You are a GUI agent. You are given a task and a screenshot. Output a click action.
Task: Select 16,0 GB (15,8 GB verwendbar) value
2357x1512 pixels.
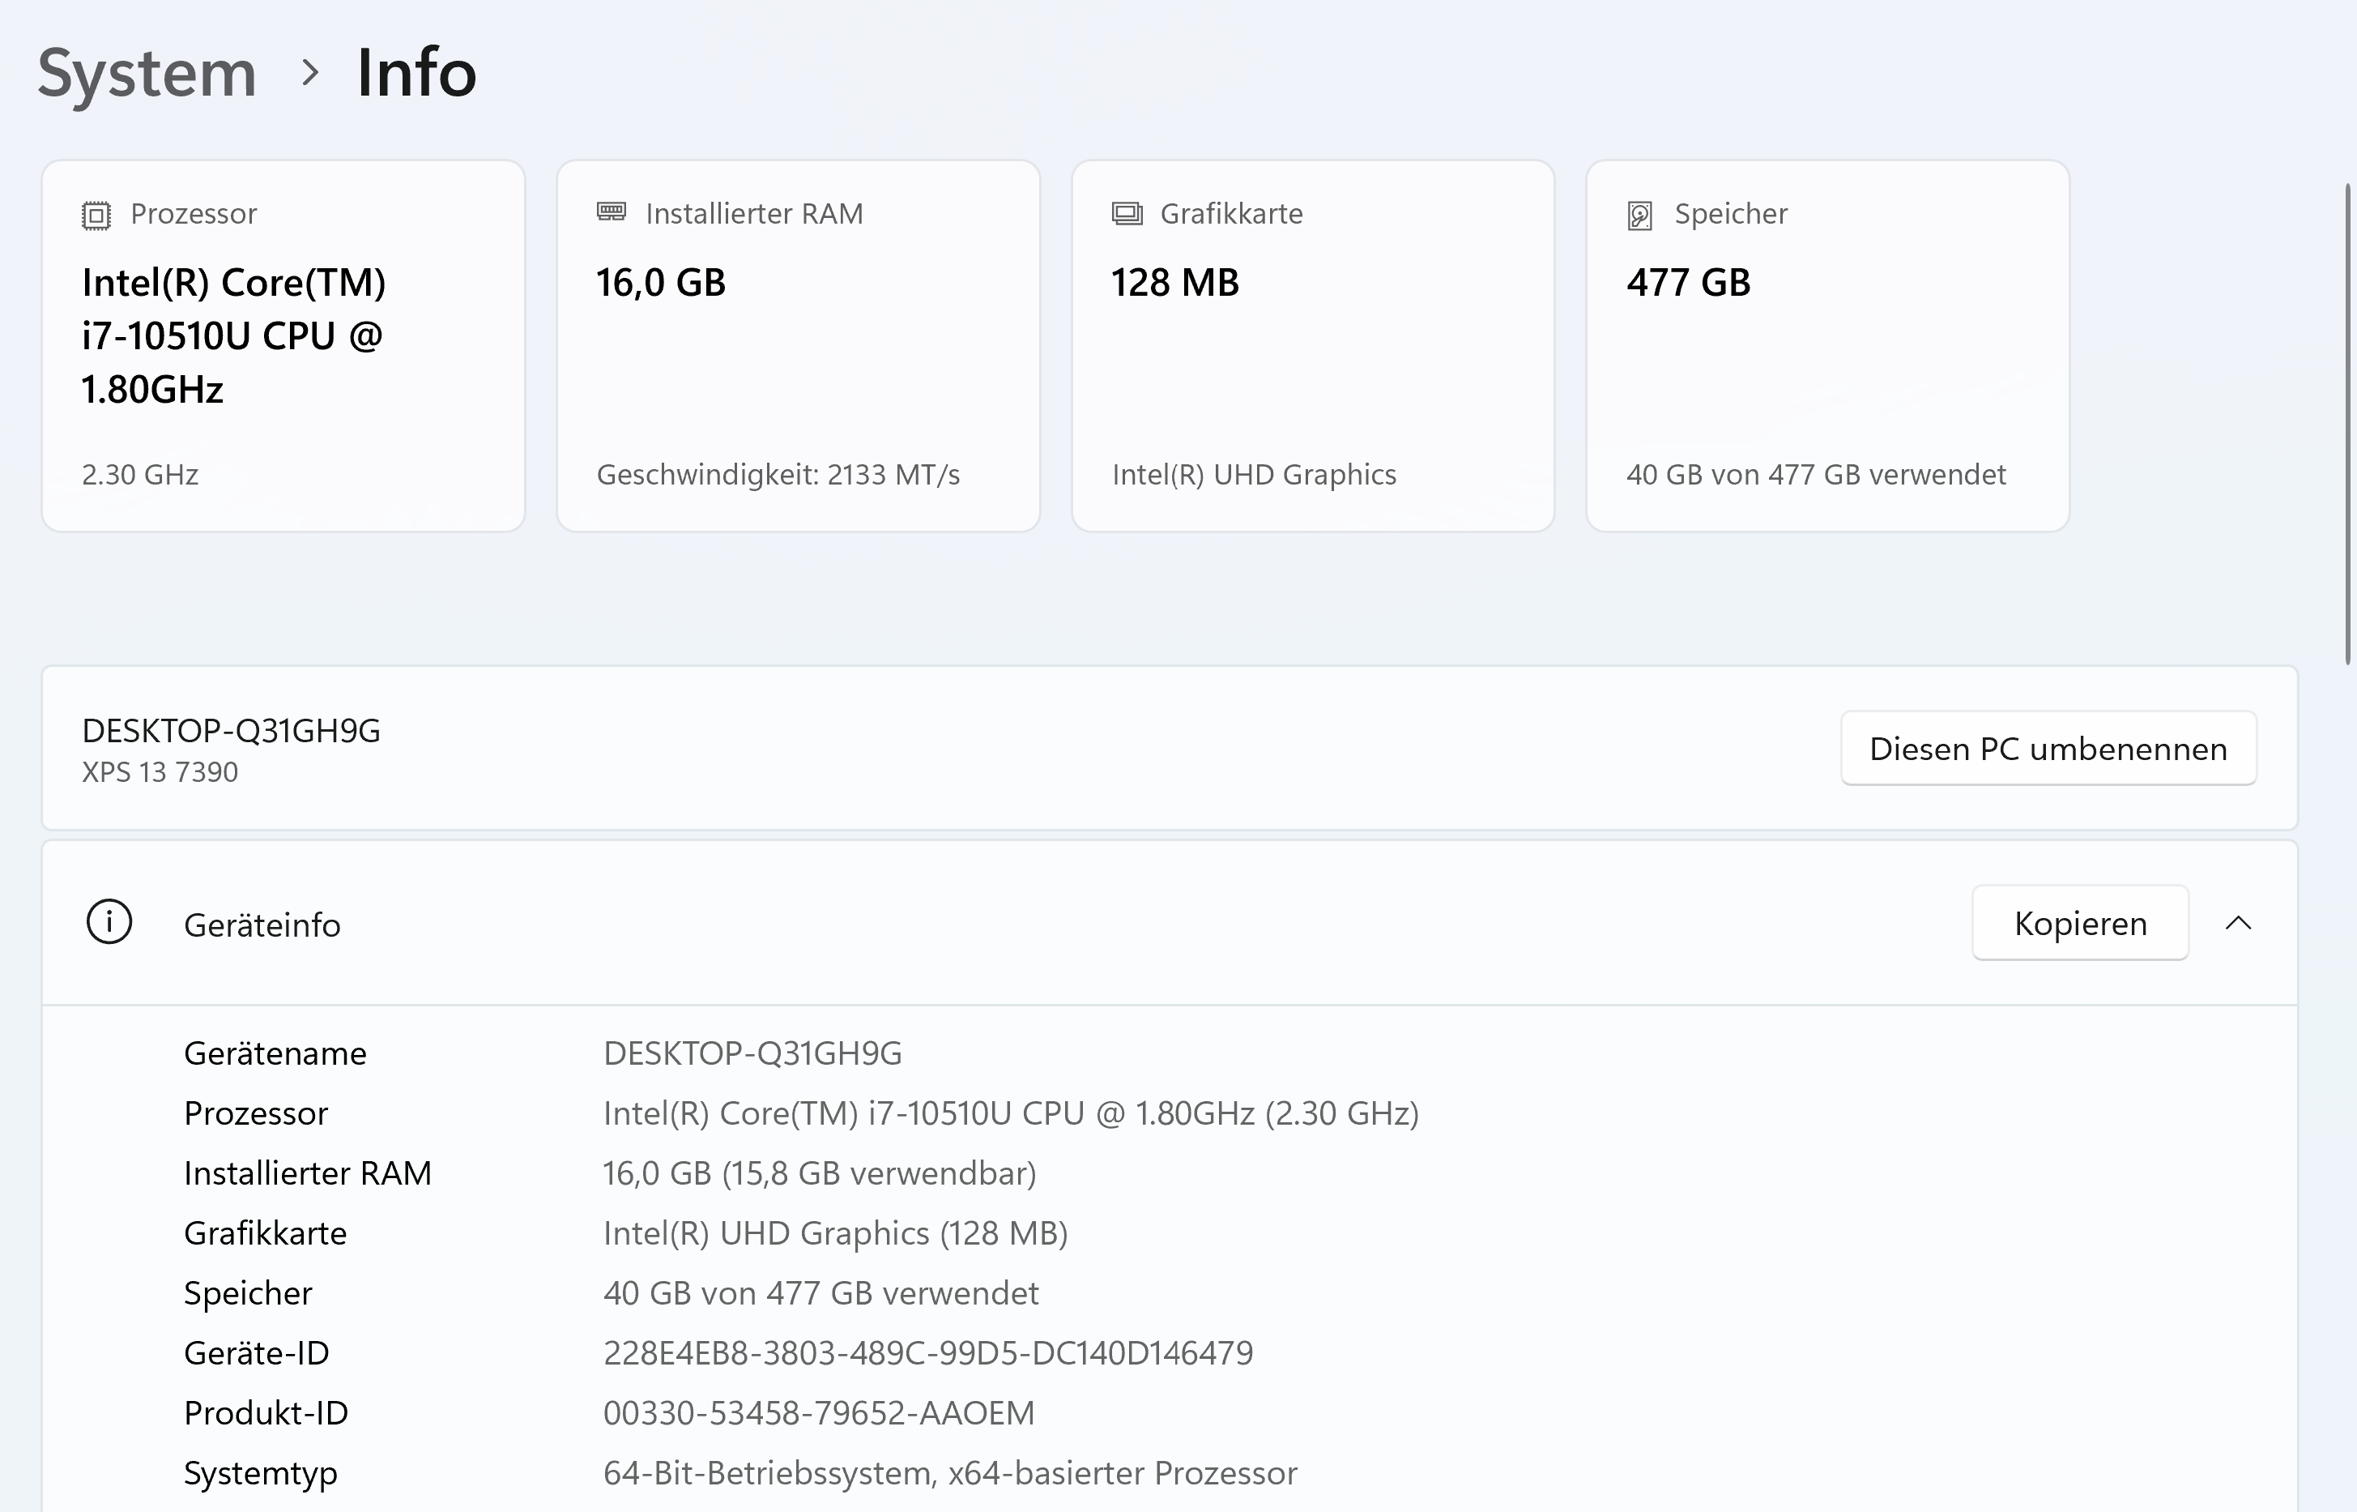(820, 1172)
